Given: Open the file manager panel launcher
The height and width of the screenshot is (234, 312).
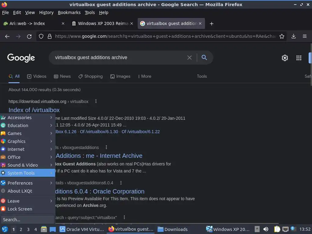Looking at the screenshot, I should point(44,229).
